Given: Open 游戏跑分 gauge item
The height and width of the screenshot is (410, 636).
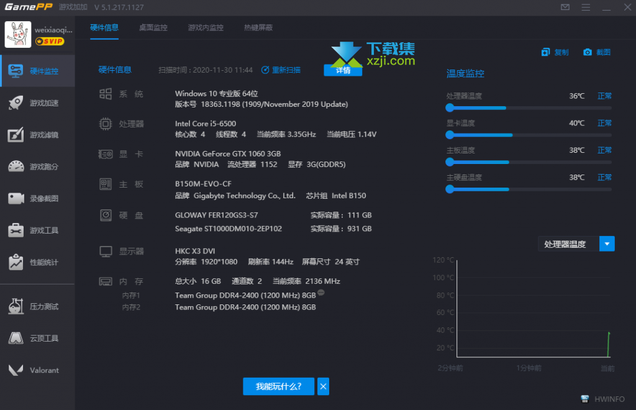Looking at the screenshot, I should pos(37,166).
